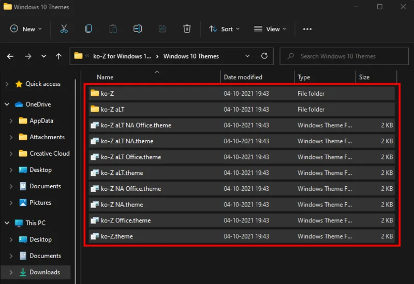Click the Copy icon in toolbar

click(88, 29)
